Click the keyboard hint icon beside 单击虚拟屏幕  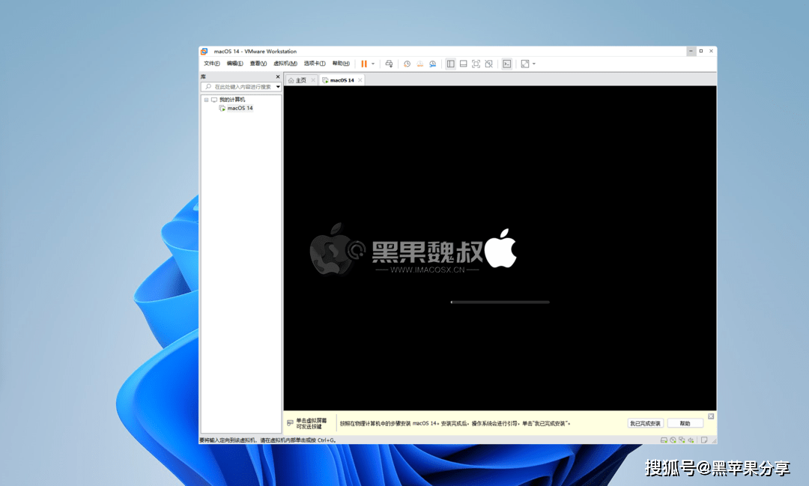pos(290,423)
